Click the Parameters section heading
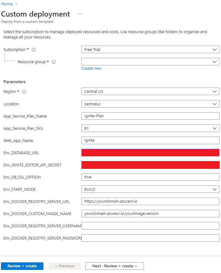 15,82
